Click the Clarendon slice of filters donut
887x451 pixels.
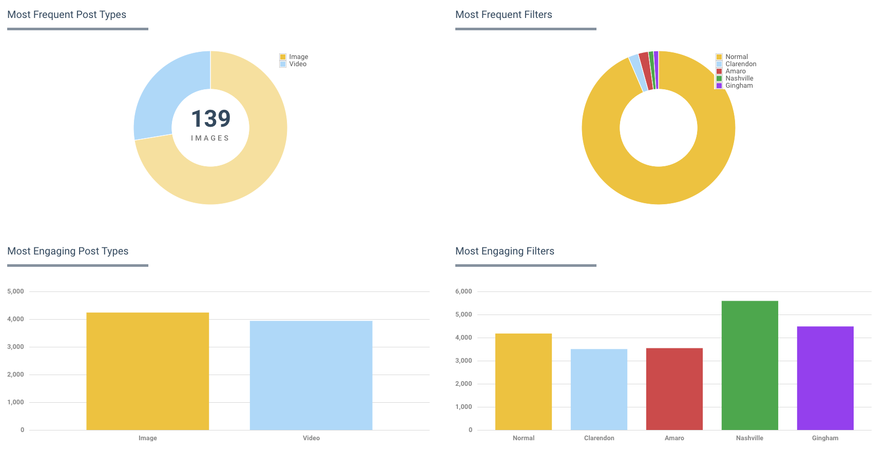pos(638,73)
